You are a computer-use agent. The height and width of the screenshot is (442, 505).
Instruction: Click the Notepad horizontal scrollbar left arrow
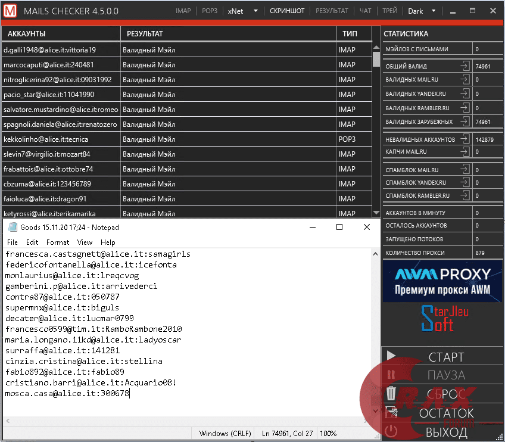coord(8,421)
